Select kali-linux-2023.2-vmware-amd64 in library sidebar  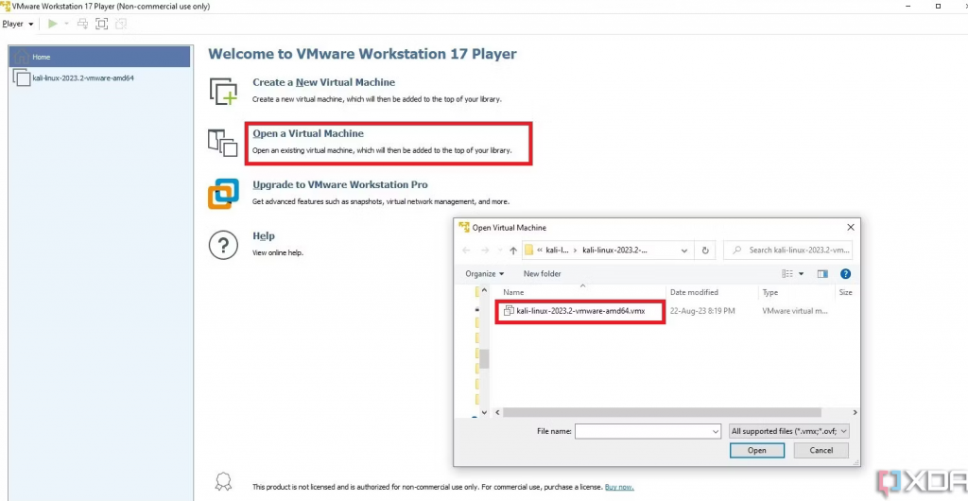pyautogui.click(x=82, y=78)
